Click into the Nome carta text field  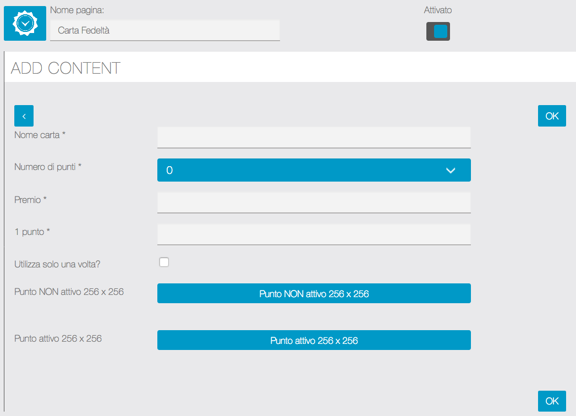coord(314,137)
